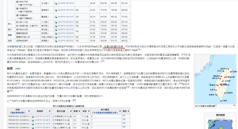The height and width of the screenshot is (129, 238).
Task: Open the 南投縣名間鄉 link
Action: pyautogui.click(x=68, y=50)
